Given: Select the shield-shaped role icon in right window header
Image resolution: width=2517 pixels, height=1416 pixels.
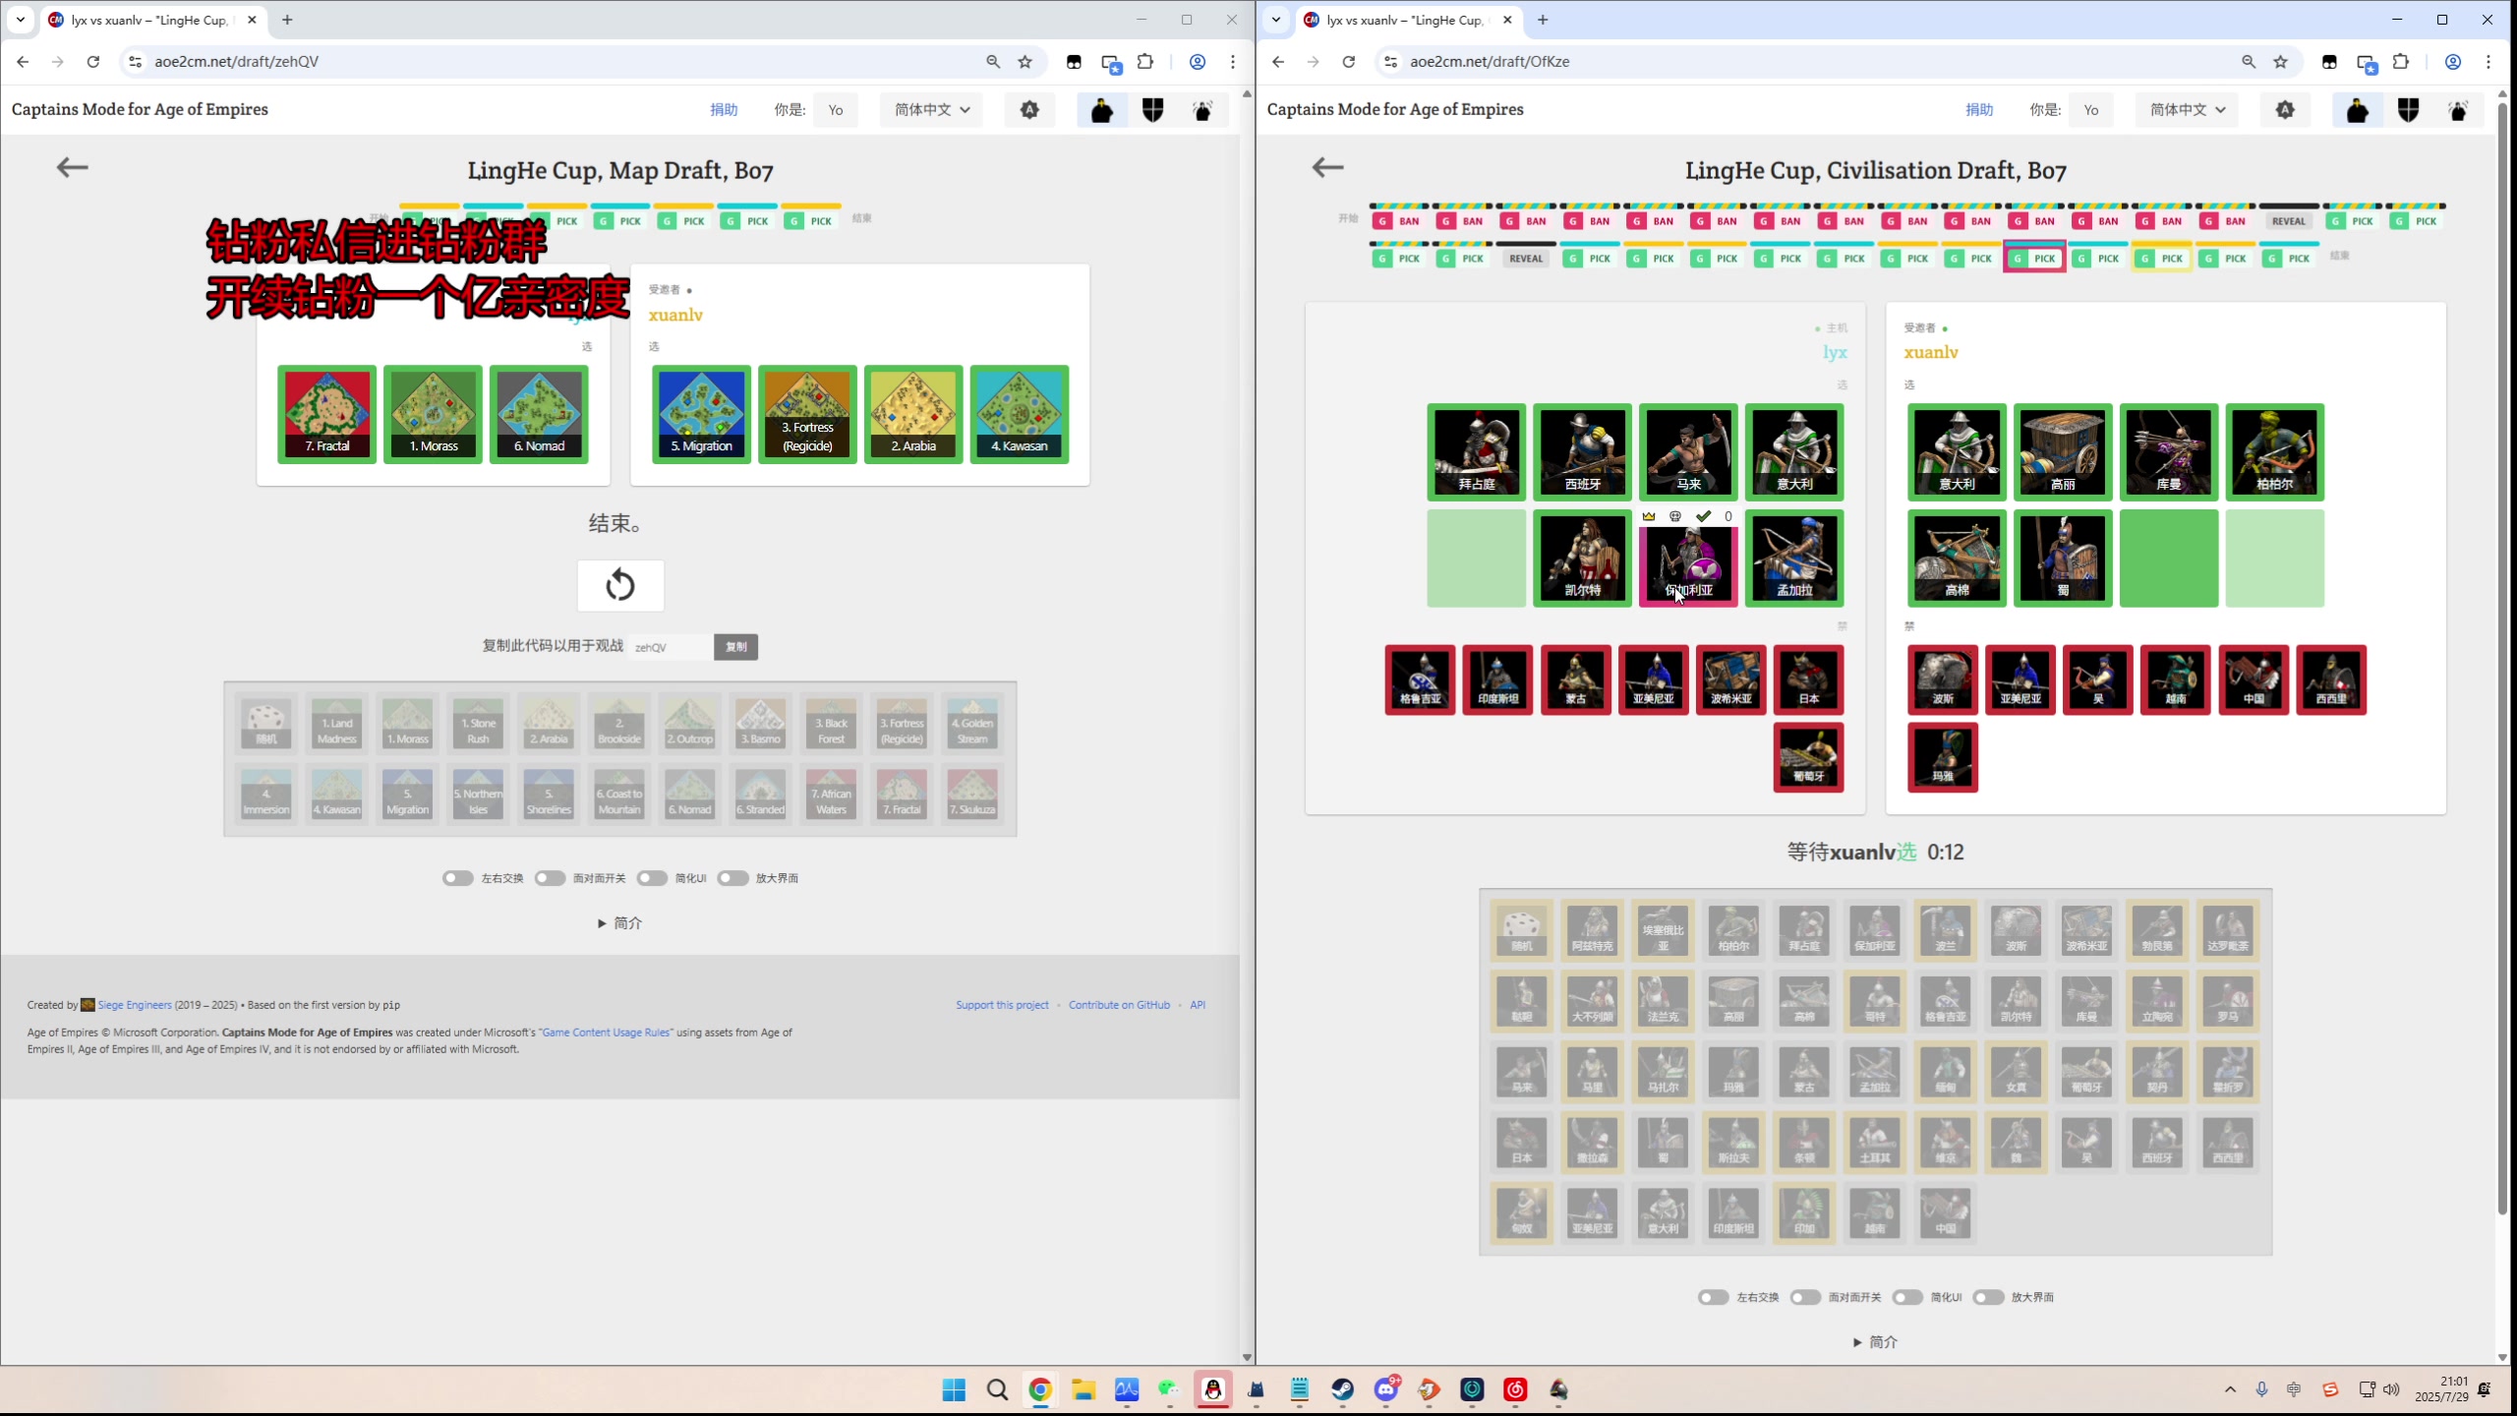Looking at the screenshot, I should click(2408, 110).
